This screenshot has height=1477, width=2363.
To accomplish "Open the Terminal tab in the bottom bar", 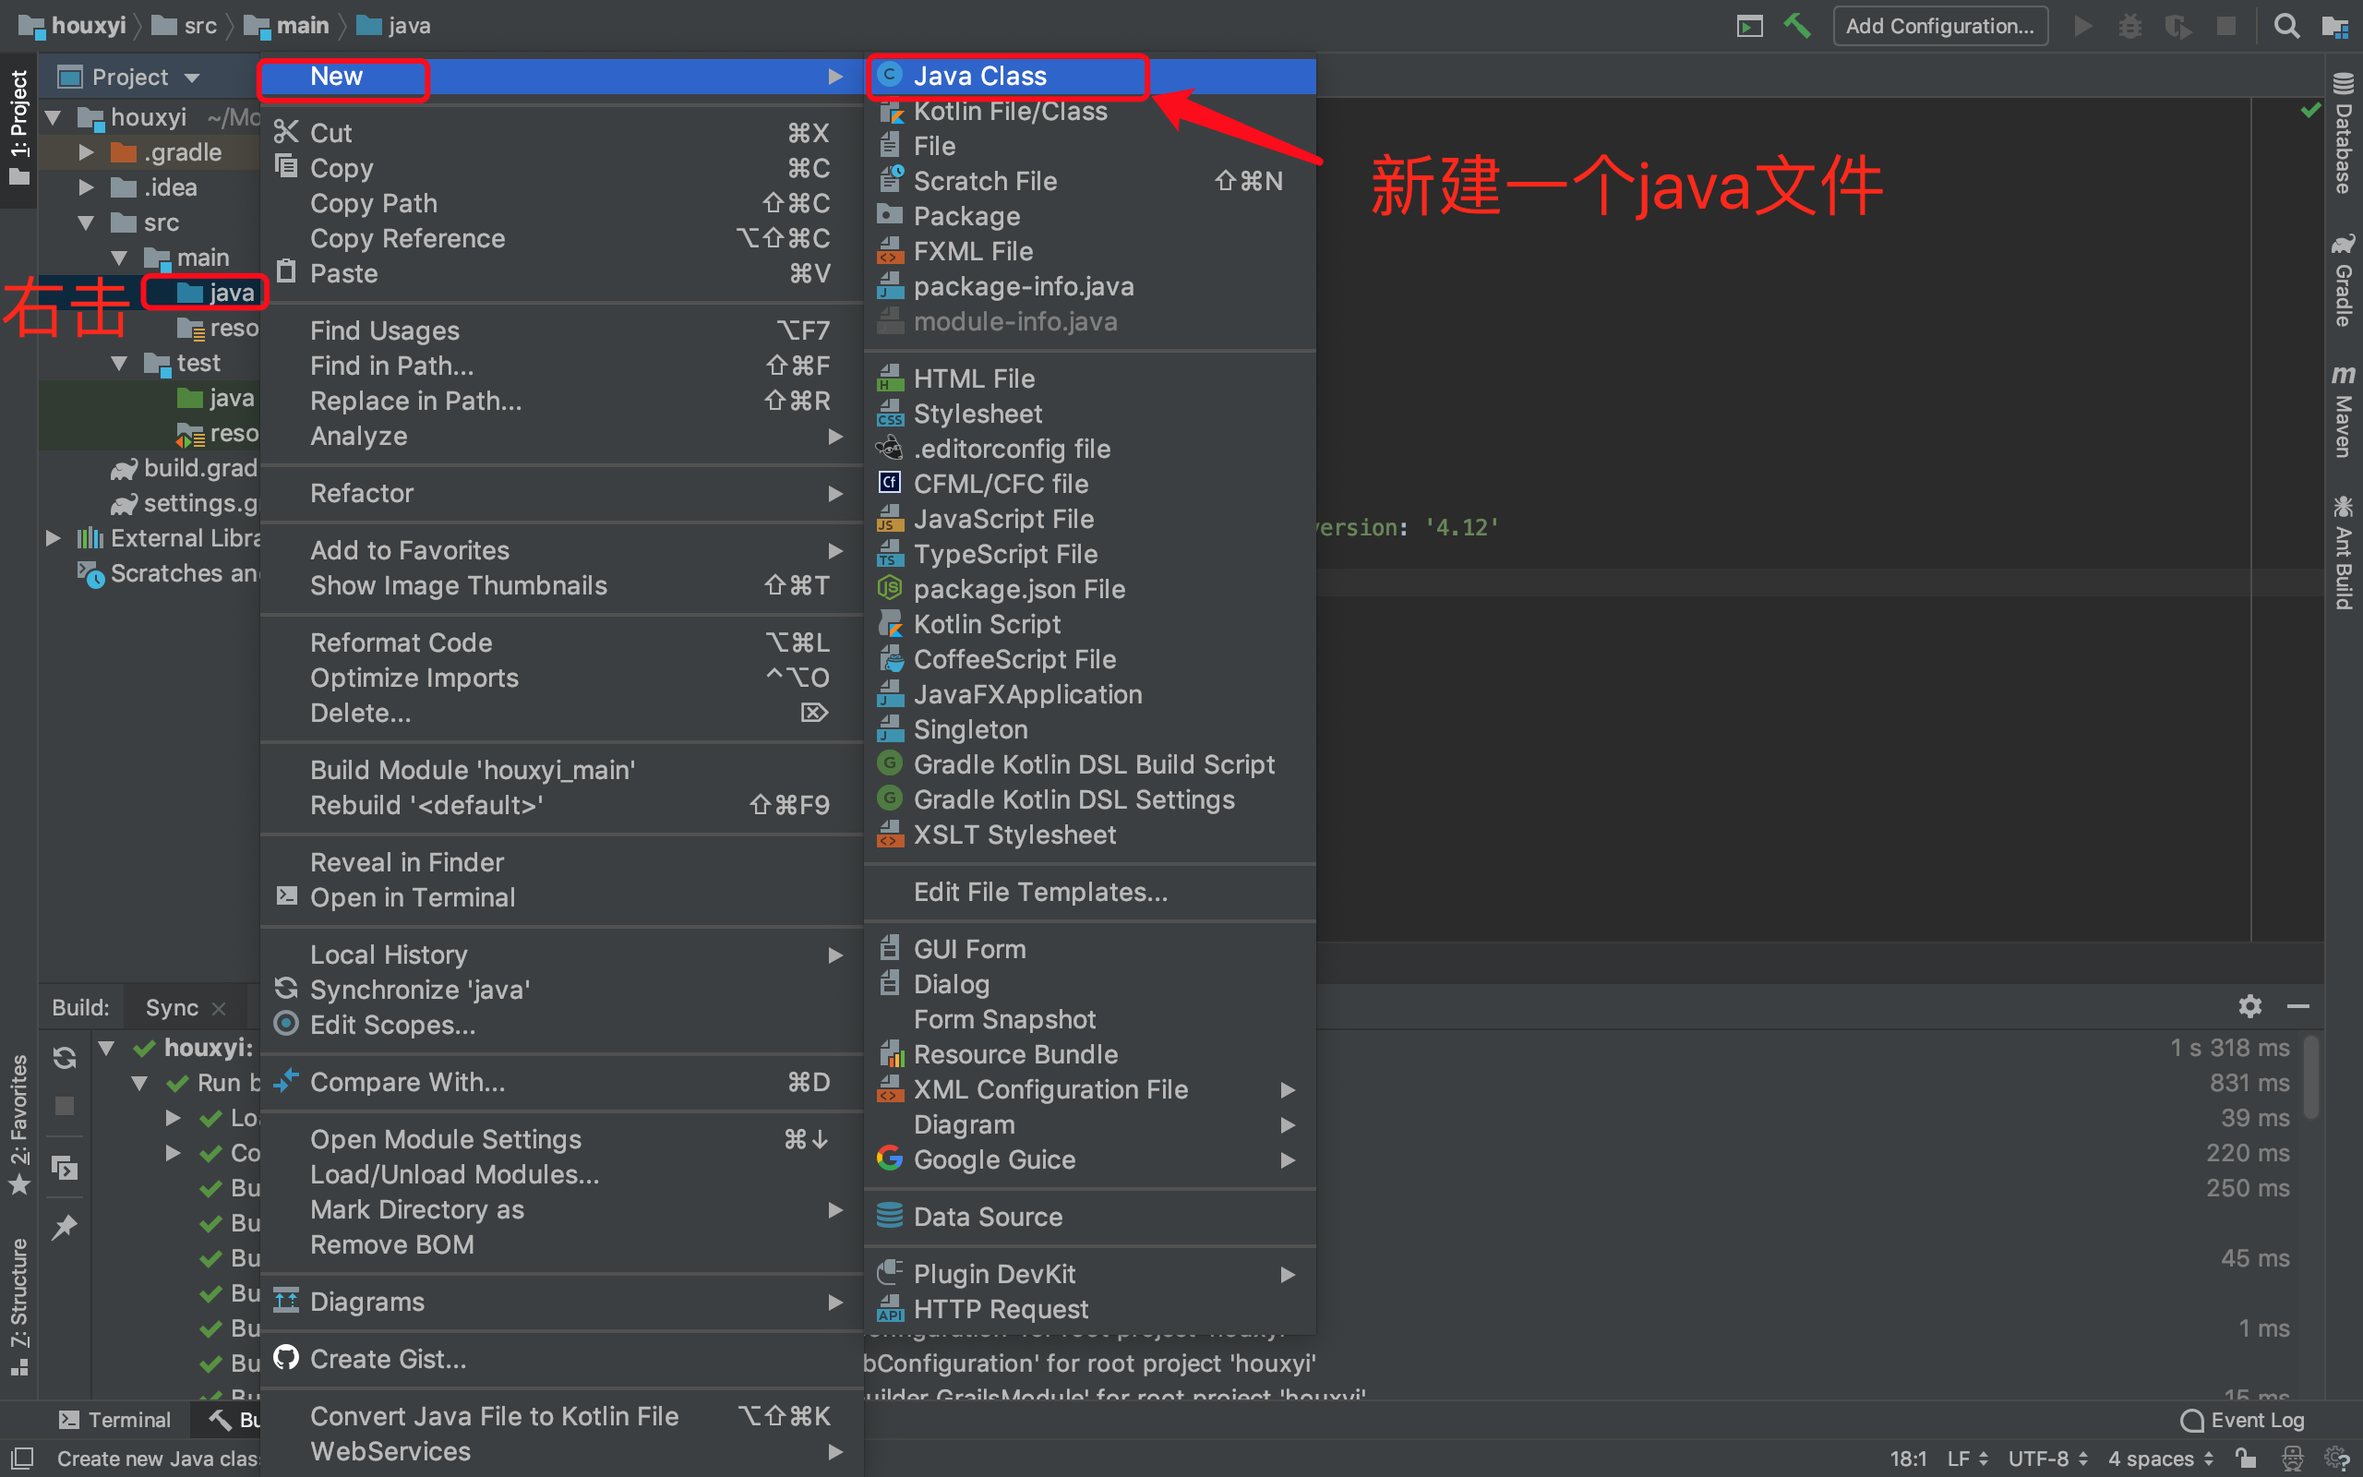I will pos(115,1420).
